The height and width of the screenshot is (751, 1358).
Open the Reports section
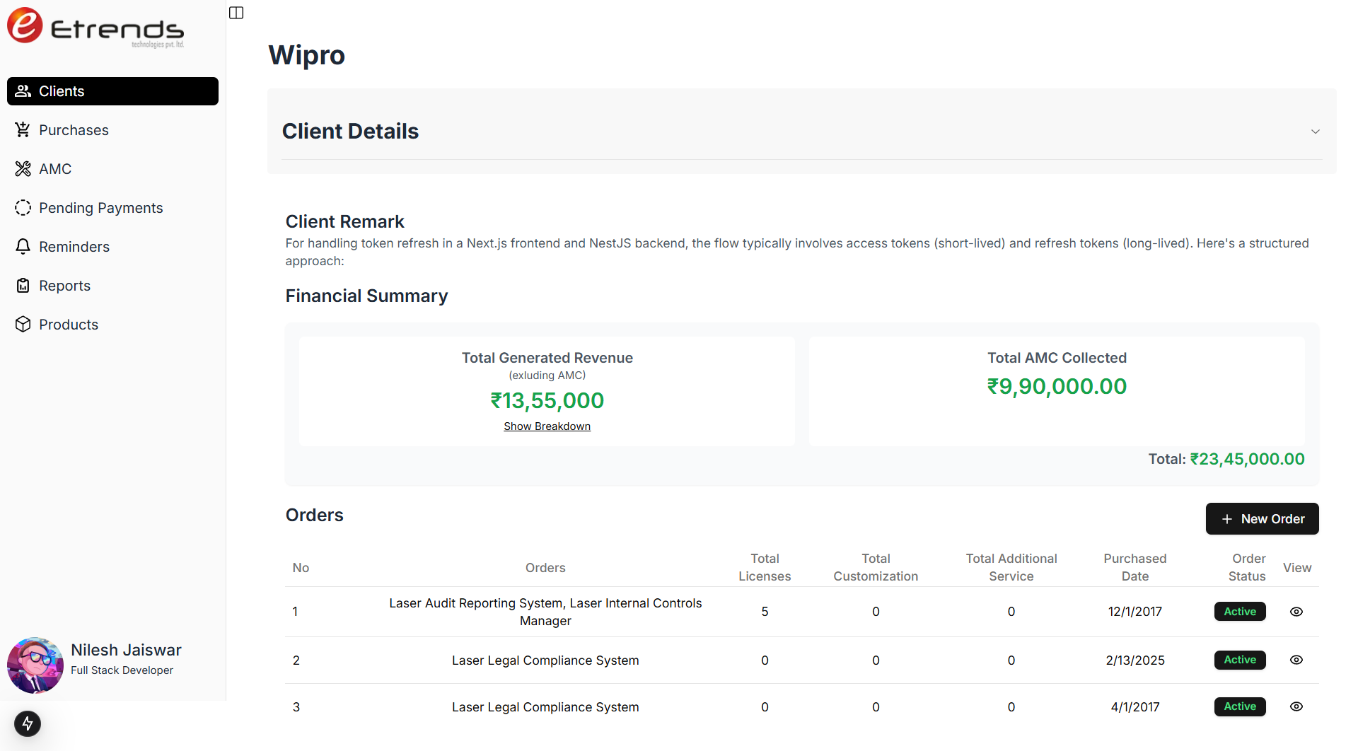coord(112,286)
